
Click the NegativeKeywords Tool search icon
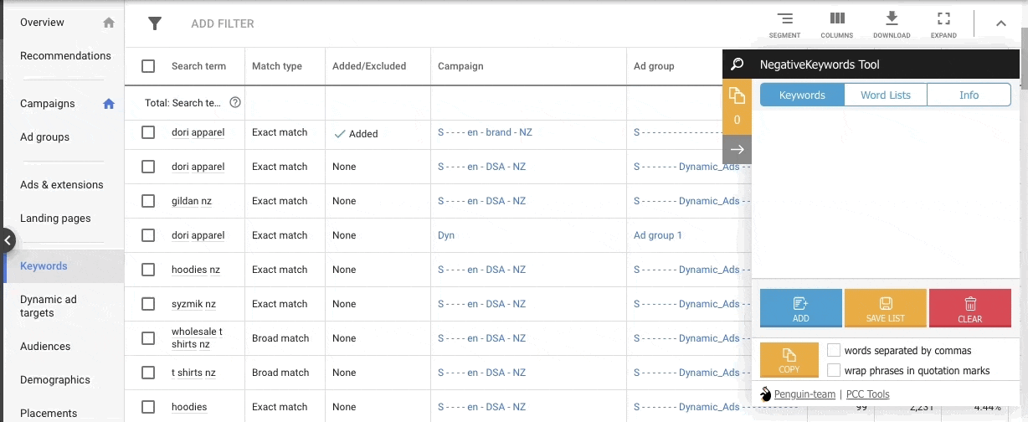[x=737, y=64]
